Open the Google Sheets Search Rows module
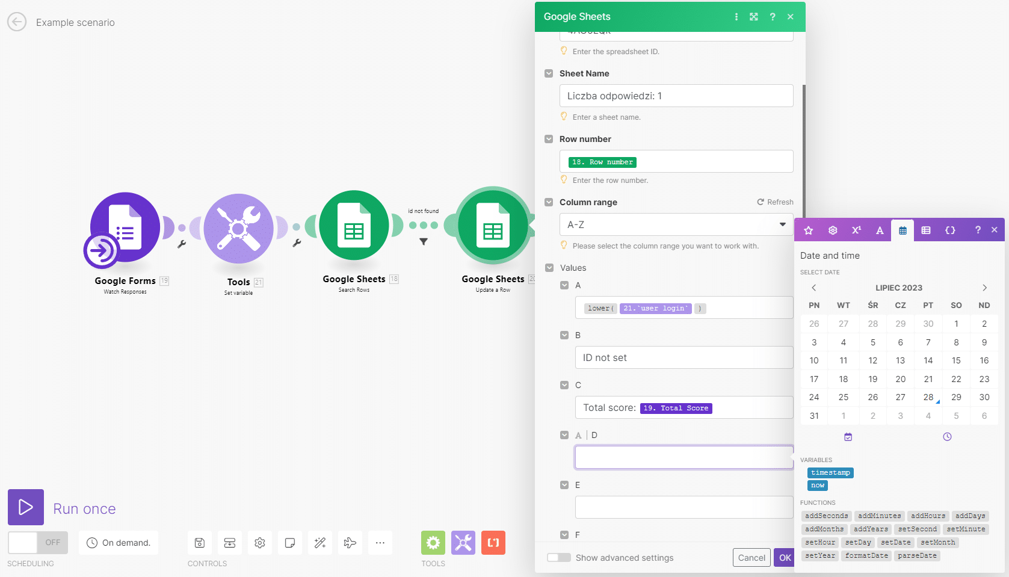Screen dimensions: 1009x577 [354, 226]
